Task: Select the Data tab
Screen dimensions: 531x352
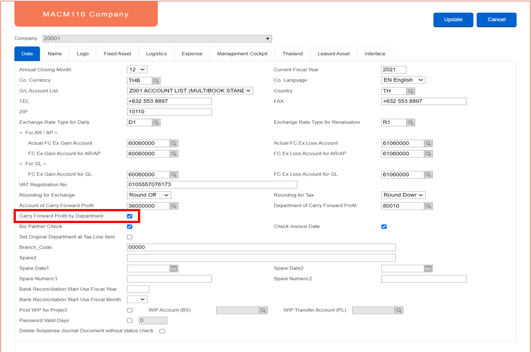Action: (x=27, y=54)
